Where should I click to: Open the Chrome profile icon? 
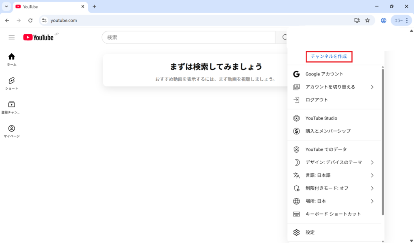click(384, 20)
